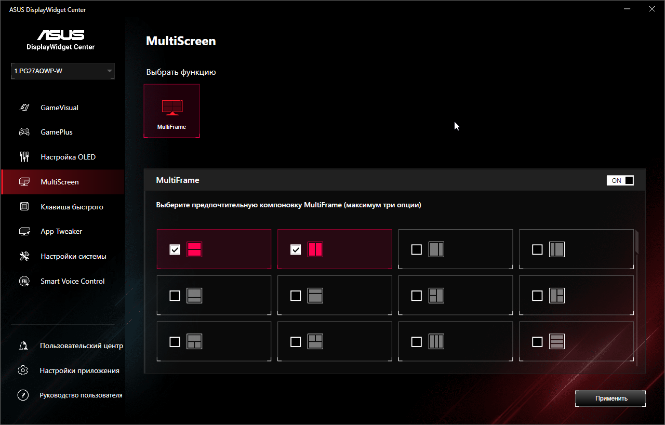Click the two-top, one-bottom panes layout icon
Viewport: 665px width, 425px height.
315,341
